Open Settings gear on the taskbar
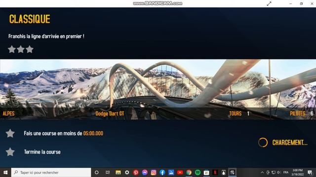 [127, 173]
